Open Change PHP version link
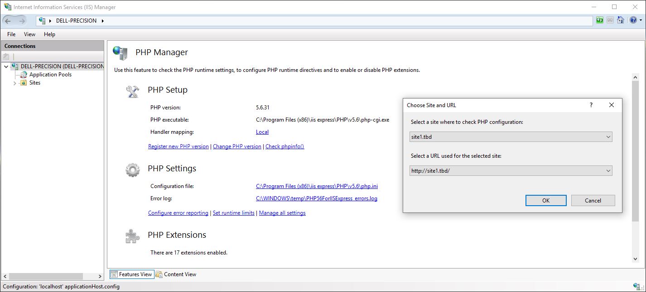 coord(237,146)
